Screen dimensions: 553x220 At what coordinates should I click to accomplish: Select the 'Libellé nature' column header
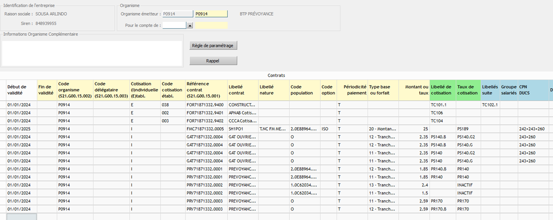point(274,90)
